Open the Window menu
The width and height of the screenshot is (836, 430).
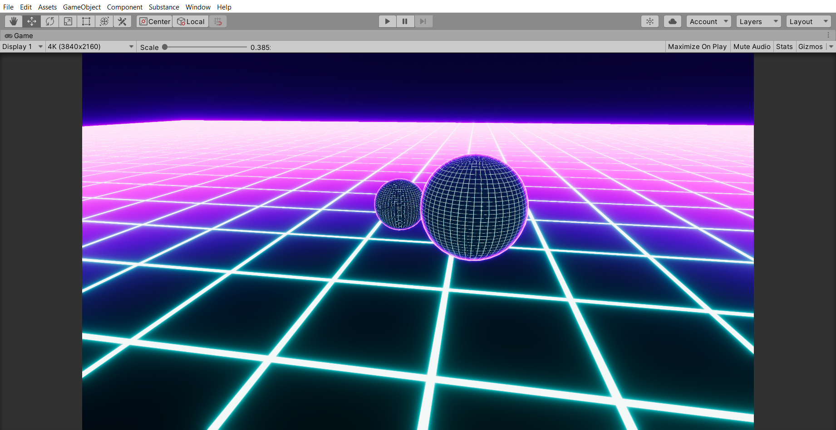198,7
